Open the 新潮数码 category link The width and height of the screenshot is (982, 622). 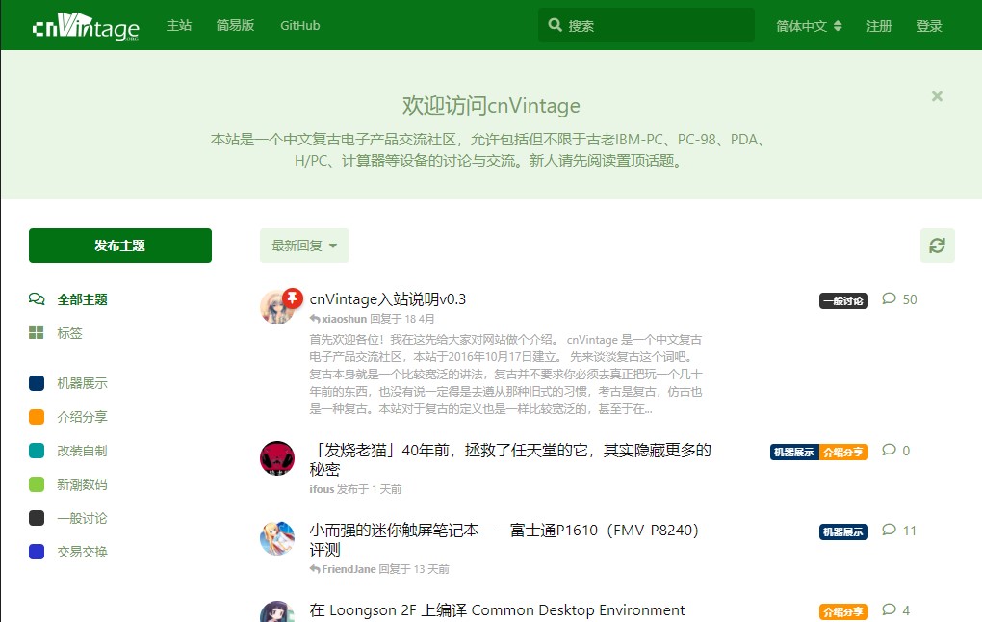tap(68, 485)
